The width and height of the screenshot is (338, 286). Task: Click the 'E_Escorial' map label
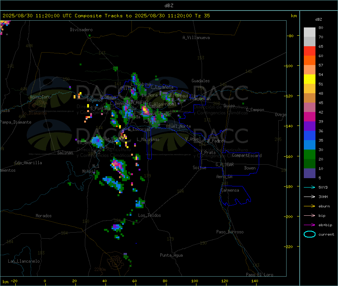139,129
